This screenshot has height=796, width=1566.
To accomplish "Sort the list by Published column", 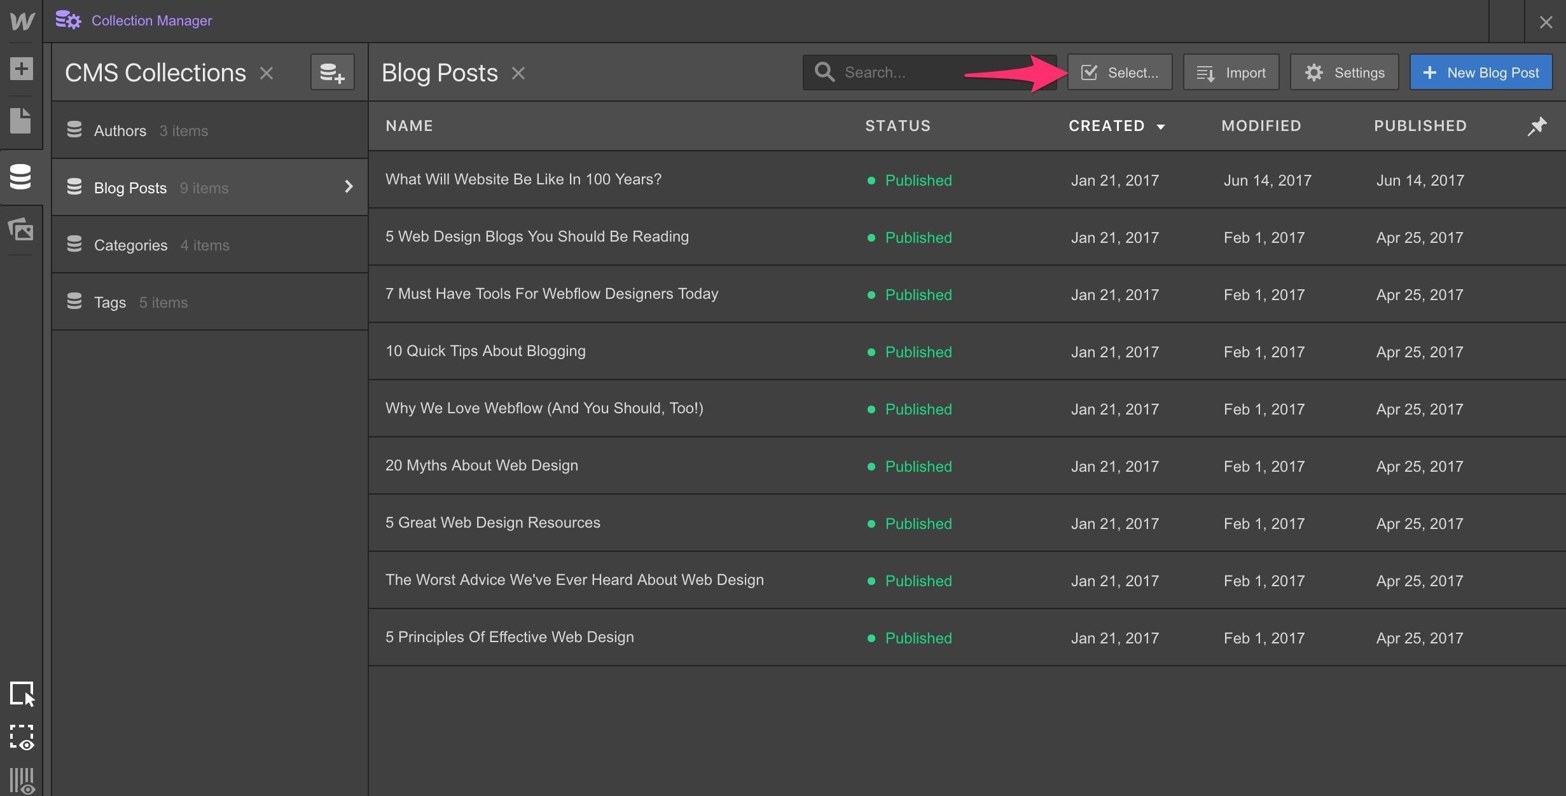I will tap(1420, 126).
